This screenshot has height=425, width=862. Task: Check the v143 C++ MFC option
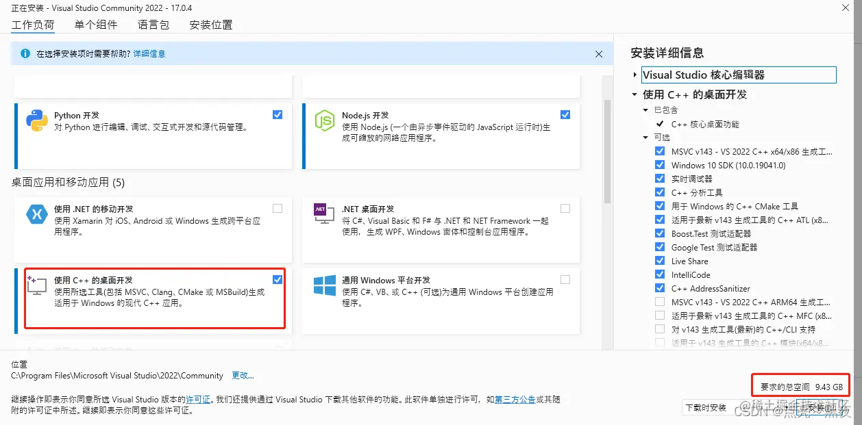coord(660,315)
